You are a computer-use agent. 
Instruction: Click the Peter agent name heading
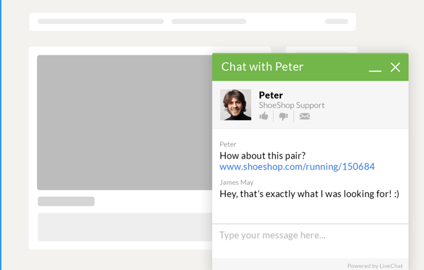(271, 95)
